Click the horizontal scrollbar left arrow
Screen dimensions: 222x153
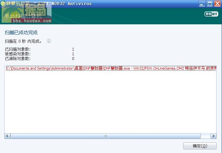point(7,136)
